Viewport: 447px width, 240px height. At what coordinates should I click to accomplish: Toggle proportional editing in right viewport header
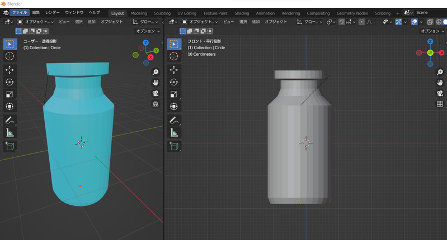[x=362, y=22]
